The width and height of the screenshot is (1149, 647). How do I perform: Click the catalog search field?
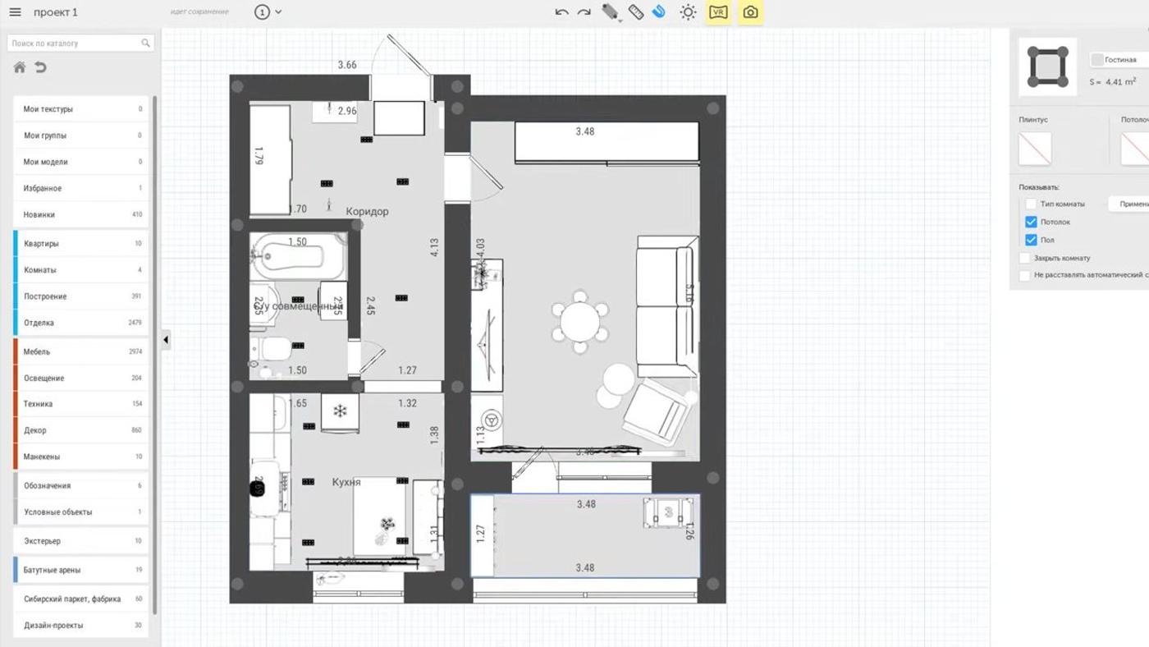tap(74, 43)
